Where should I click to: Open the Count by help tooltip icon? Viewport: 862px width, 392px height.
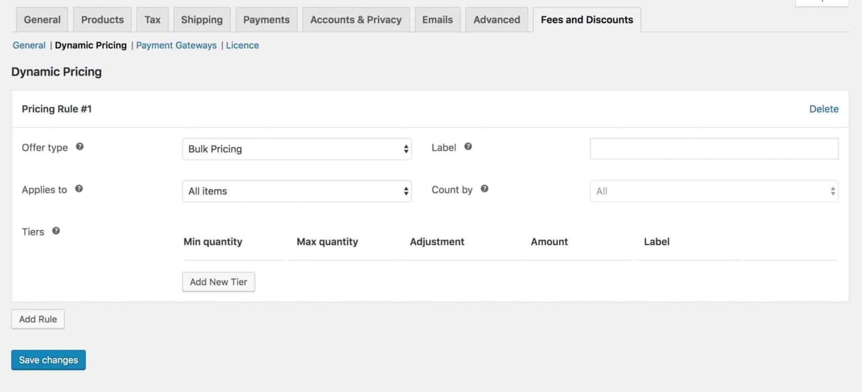click(x=484, y=189)
